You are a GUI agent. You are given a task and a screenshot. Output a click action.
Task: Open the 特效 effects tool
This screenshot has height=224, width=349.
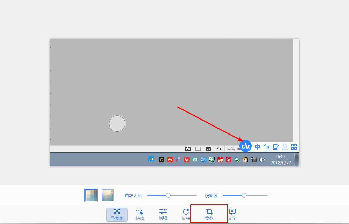[x=140, y=214]
